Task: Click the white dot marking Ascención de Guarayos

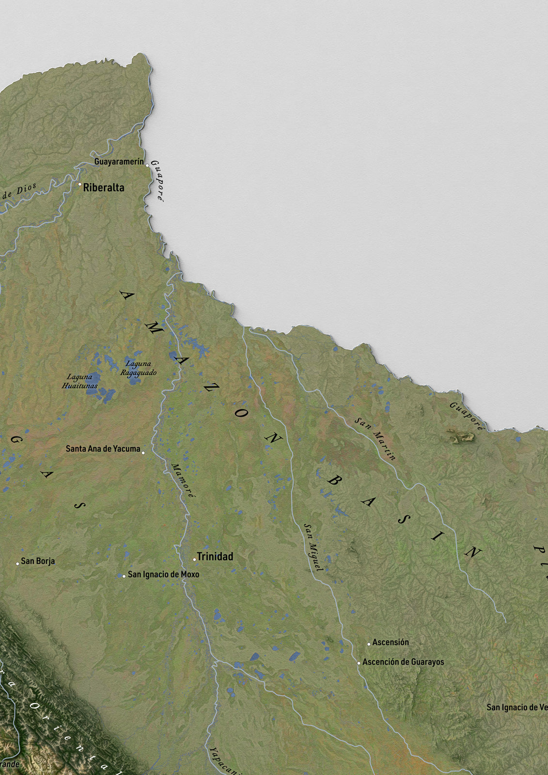Action: 359,663
